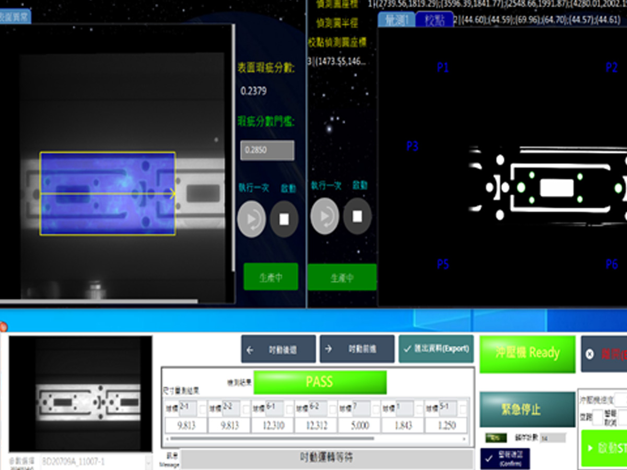Open parameter file dropdown BD20709A_11007-1
Viewport: 627px width, 470px height.
[96, 462]
